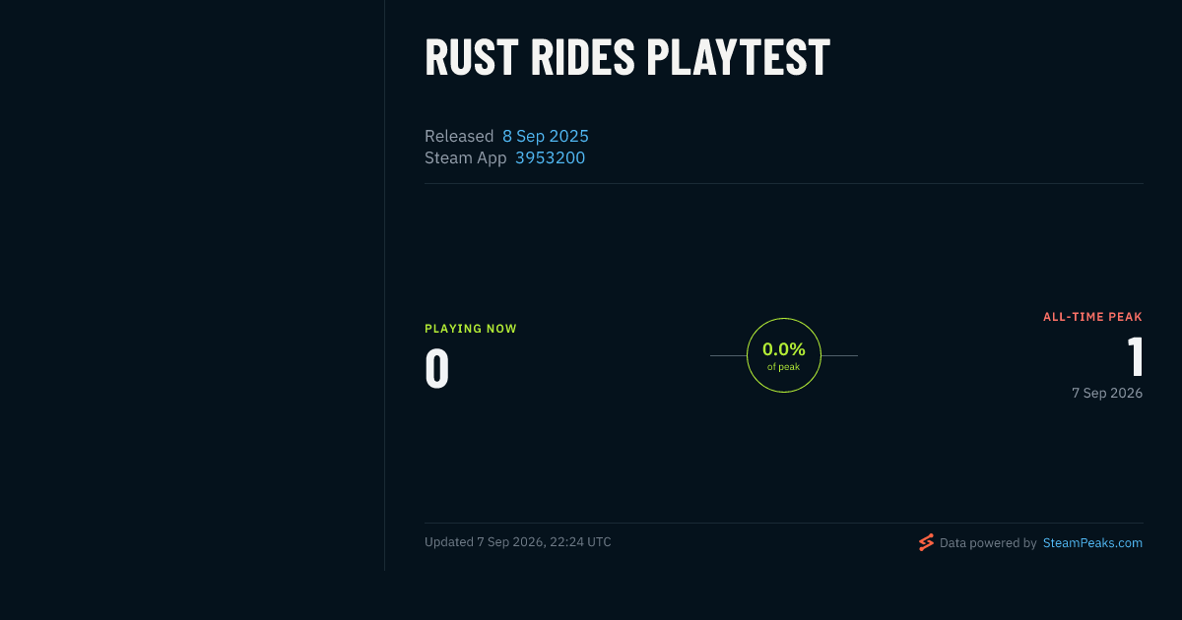Select the Playing Now label
The width and height of the screenshot is (1182, 620).
tap(471, 329)
